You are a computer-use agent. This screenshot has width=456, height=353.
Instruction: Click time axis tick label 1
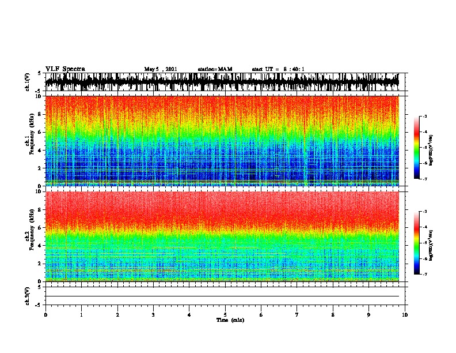[x=82, y=315]
